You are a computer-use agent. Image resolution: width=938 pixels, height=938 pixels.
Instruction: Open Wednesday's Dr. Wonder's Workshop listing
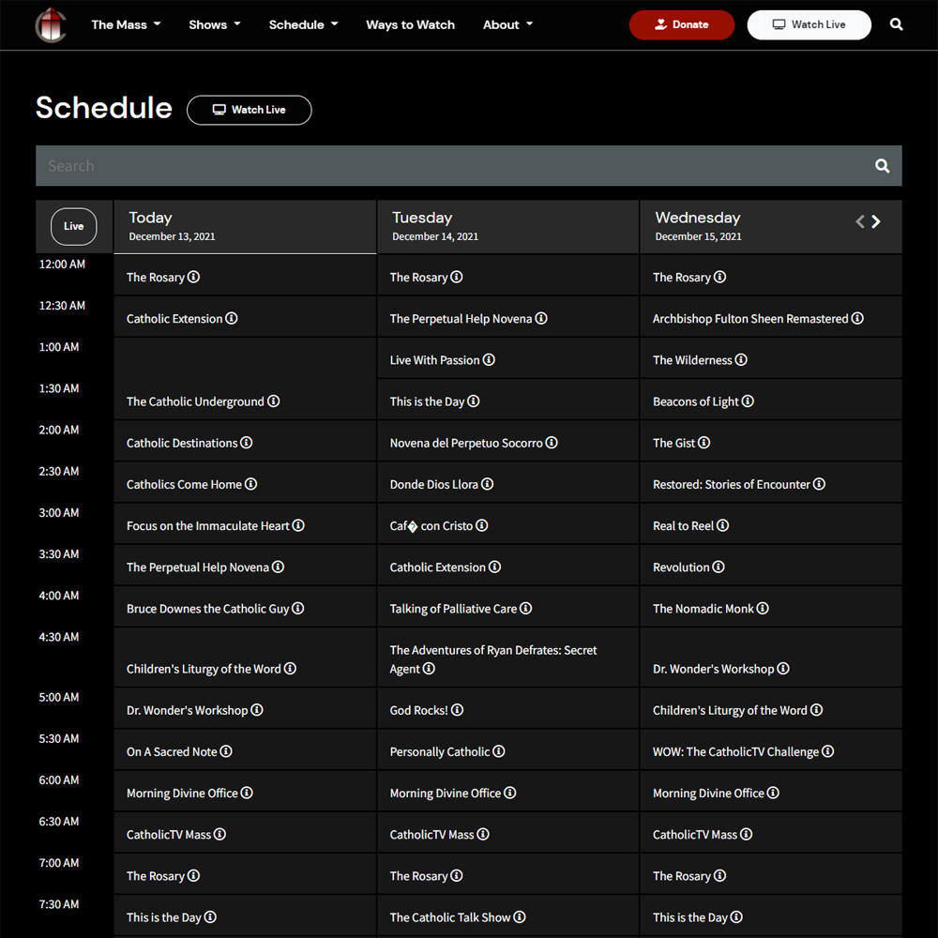[713, 669]
